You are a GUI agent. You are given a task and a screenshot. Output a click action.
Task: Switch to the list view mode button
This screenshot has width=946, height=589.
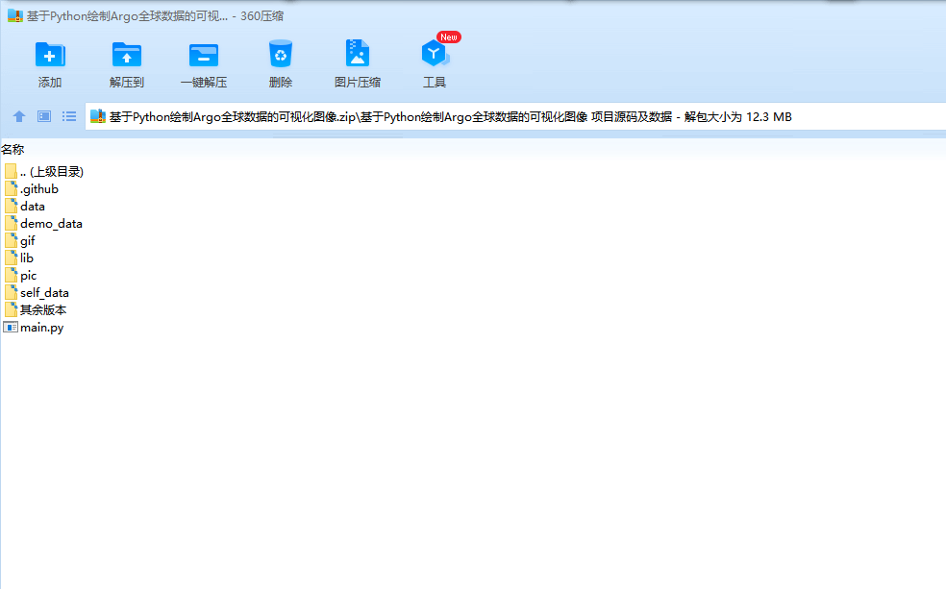(x=69, y=116)
